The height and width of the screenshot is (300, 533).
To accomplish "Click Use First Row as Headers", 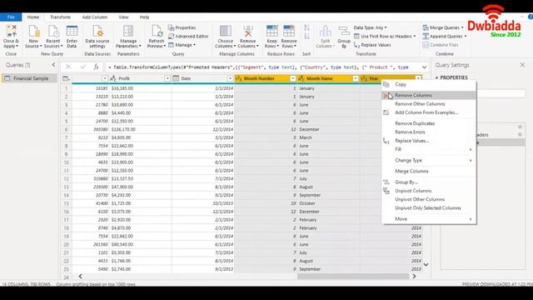I will tap(385, 36).
